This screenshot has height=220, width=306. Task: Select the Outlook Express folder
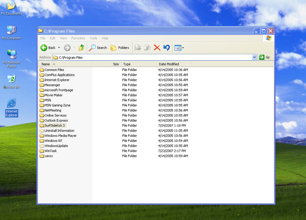tap(54, 120)
